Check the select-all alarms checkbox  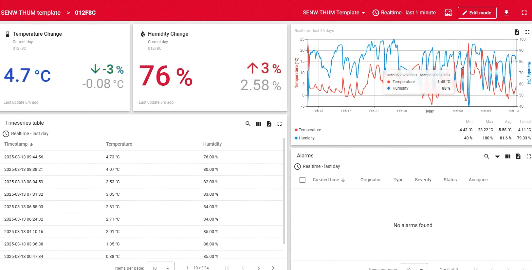coord(303,180)
